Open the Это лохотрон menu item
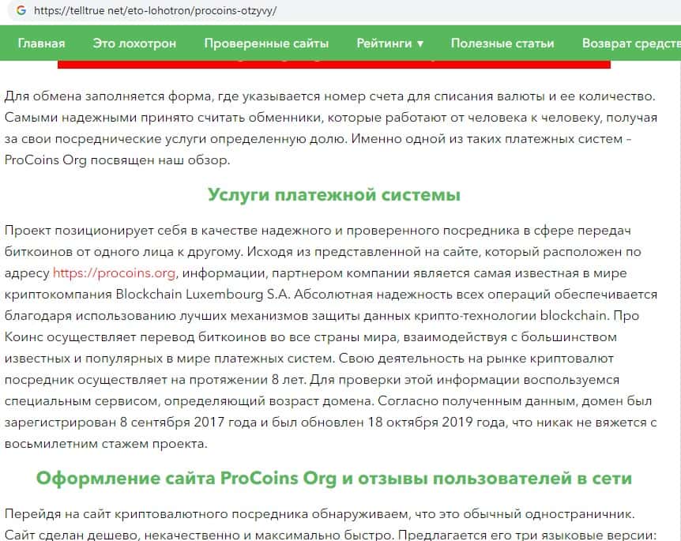Viewport: 681px width, 541px height. pos(134,43)
